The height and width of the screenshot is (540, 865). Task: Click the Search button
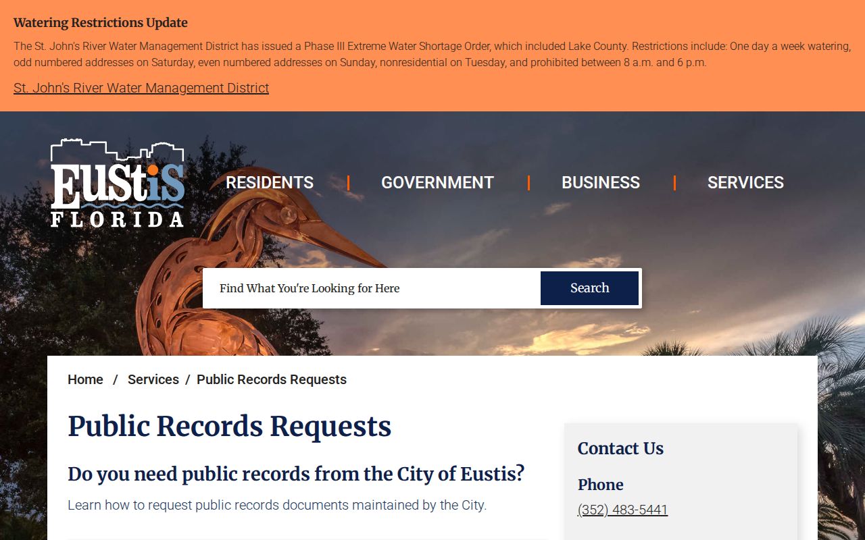coord(589,288)
